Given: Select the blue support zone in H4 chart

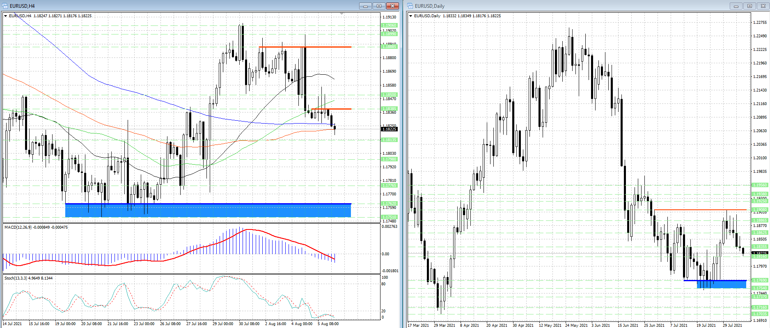Looking at the screenshot, I should 208,210.
